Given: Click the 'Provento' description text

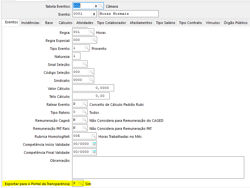Looking at the screenshot, I should pyautogui.click(x=99, y=49).
